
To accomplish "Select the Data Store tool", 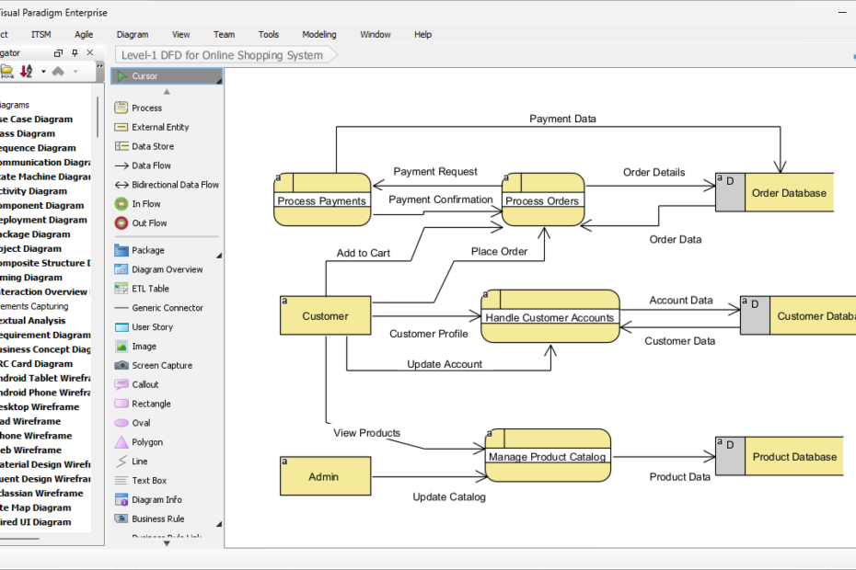I will (147, 145).
